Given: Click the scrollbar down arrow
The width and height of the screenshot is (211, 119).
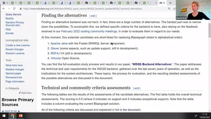Looking at the screenshot, I should pyautogui.click(x=210, y=111).
